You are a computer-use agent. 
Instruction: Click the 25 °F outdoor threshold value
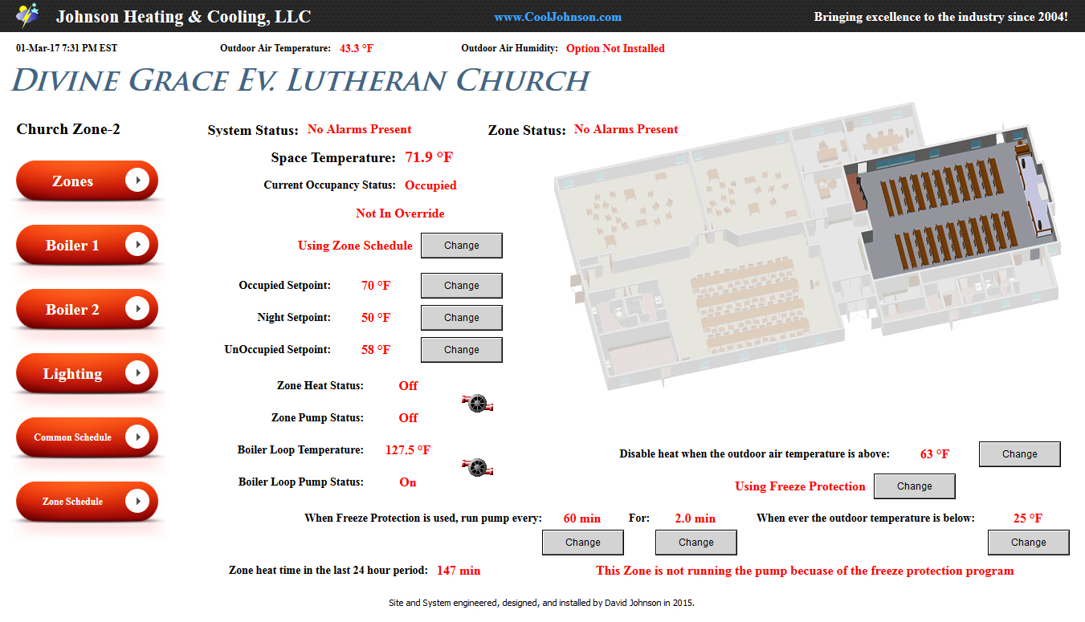pos(1028,518)
